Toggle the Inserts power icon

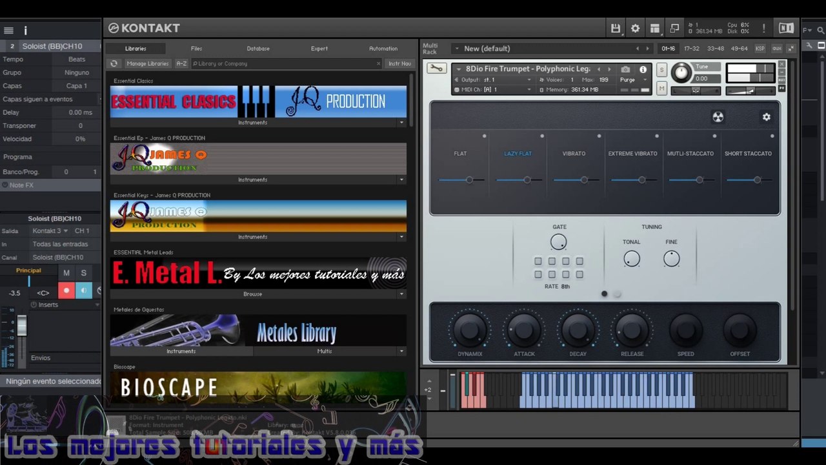[34, 305]
